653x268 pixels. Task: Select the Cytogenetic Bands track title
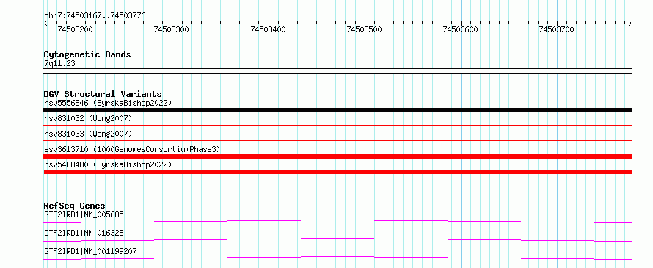pos(87,54)
